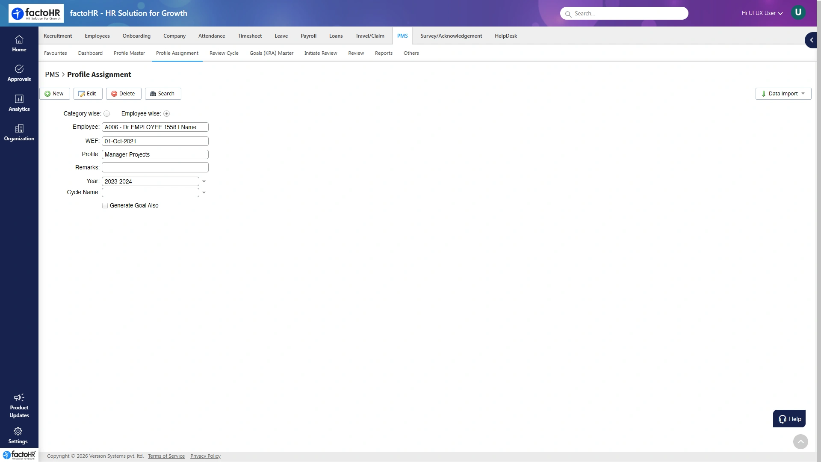Click New to add profile assignment
821x462 pixels.
click(x=54, y=94)
